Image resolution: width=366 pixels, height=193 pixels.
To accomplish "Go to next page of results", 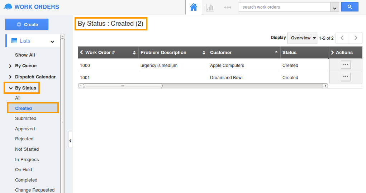I will pyautogui.click(x=356, y=38).
